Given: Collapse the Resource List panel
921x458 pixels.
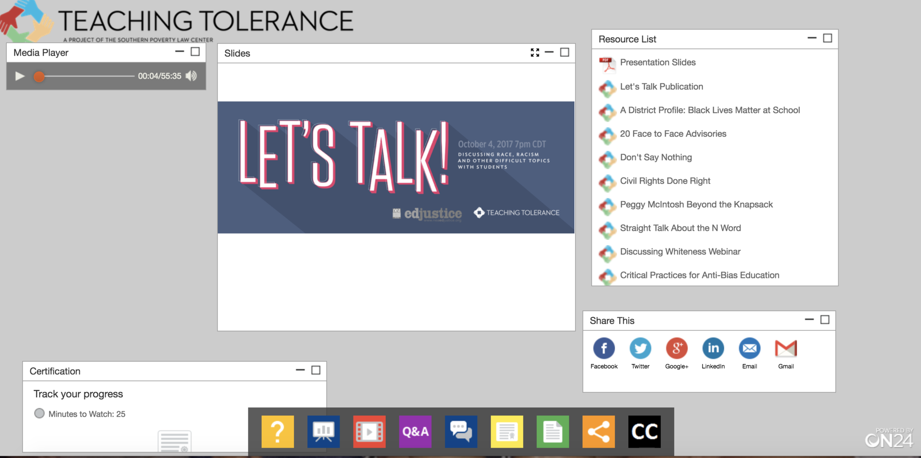Looking at the screenshot, I should (812, 38).
